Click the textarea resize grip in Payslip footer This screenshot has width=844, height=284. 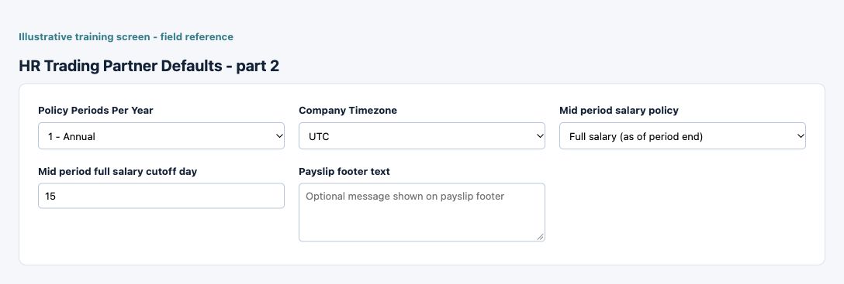click(540, 236)
